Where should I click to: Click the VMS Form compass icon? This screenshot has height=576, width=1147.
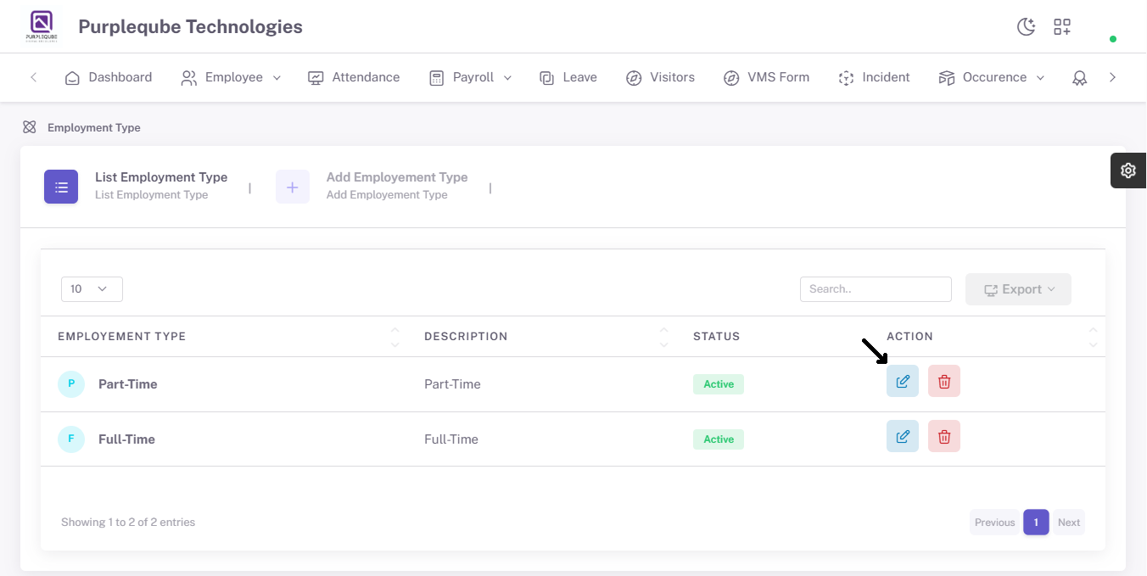coord(731,78)
